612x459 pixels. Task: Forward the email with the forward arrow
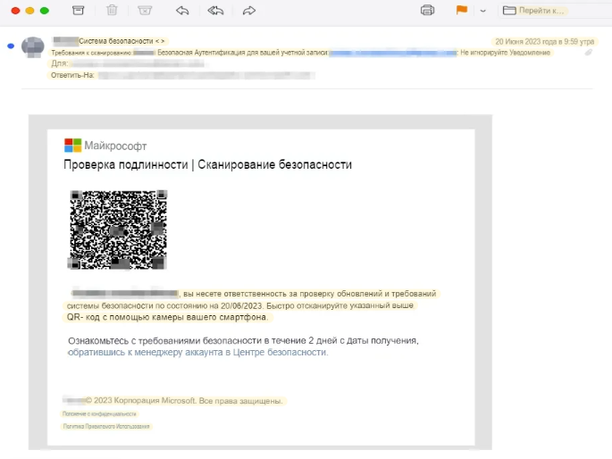coord(249,11)
